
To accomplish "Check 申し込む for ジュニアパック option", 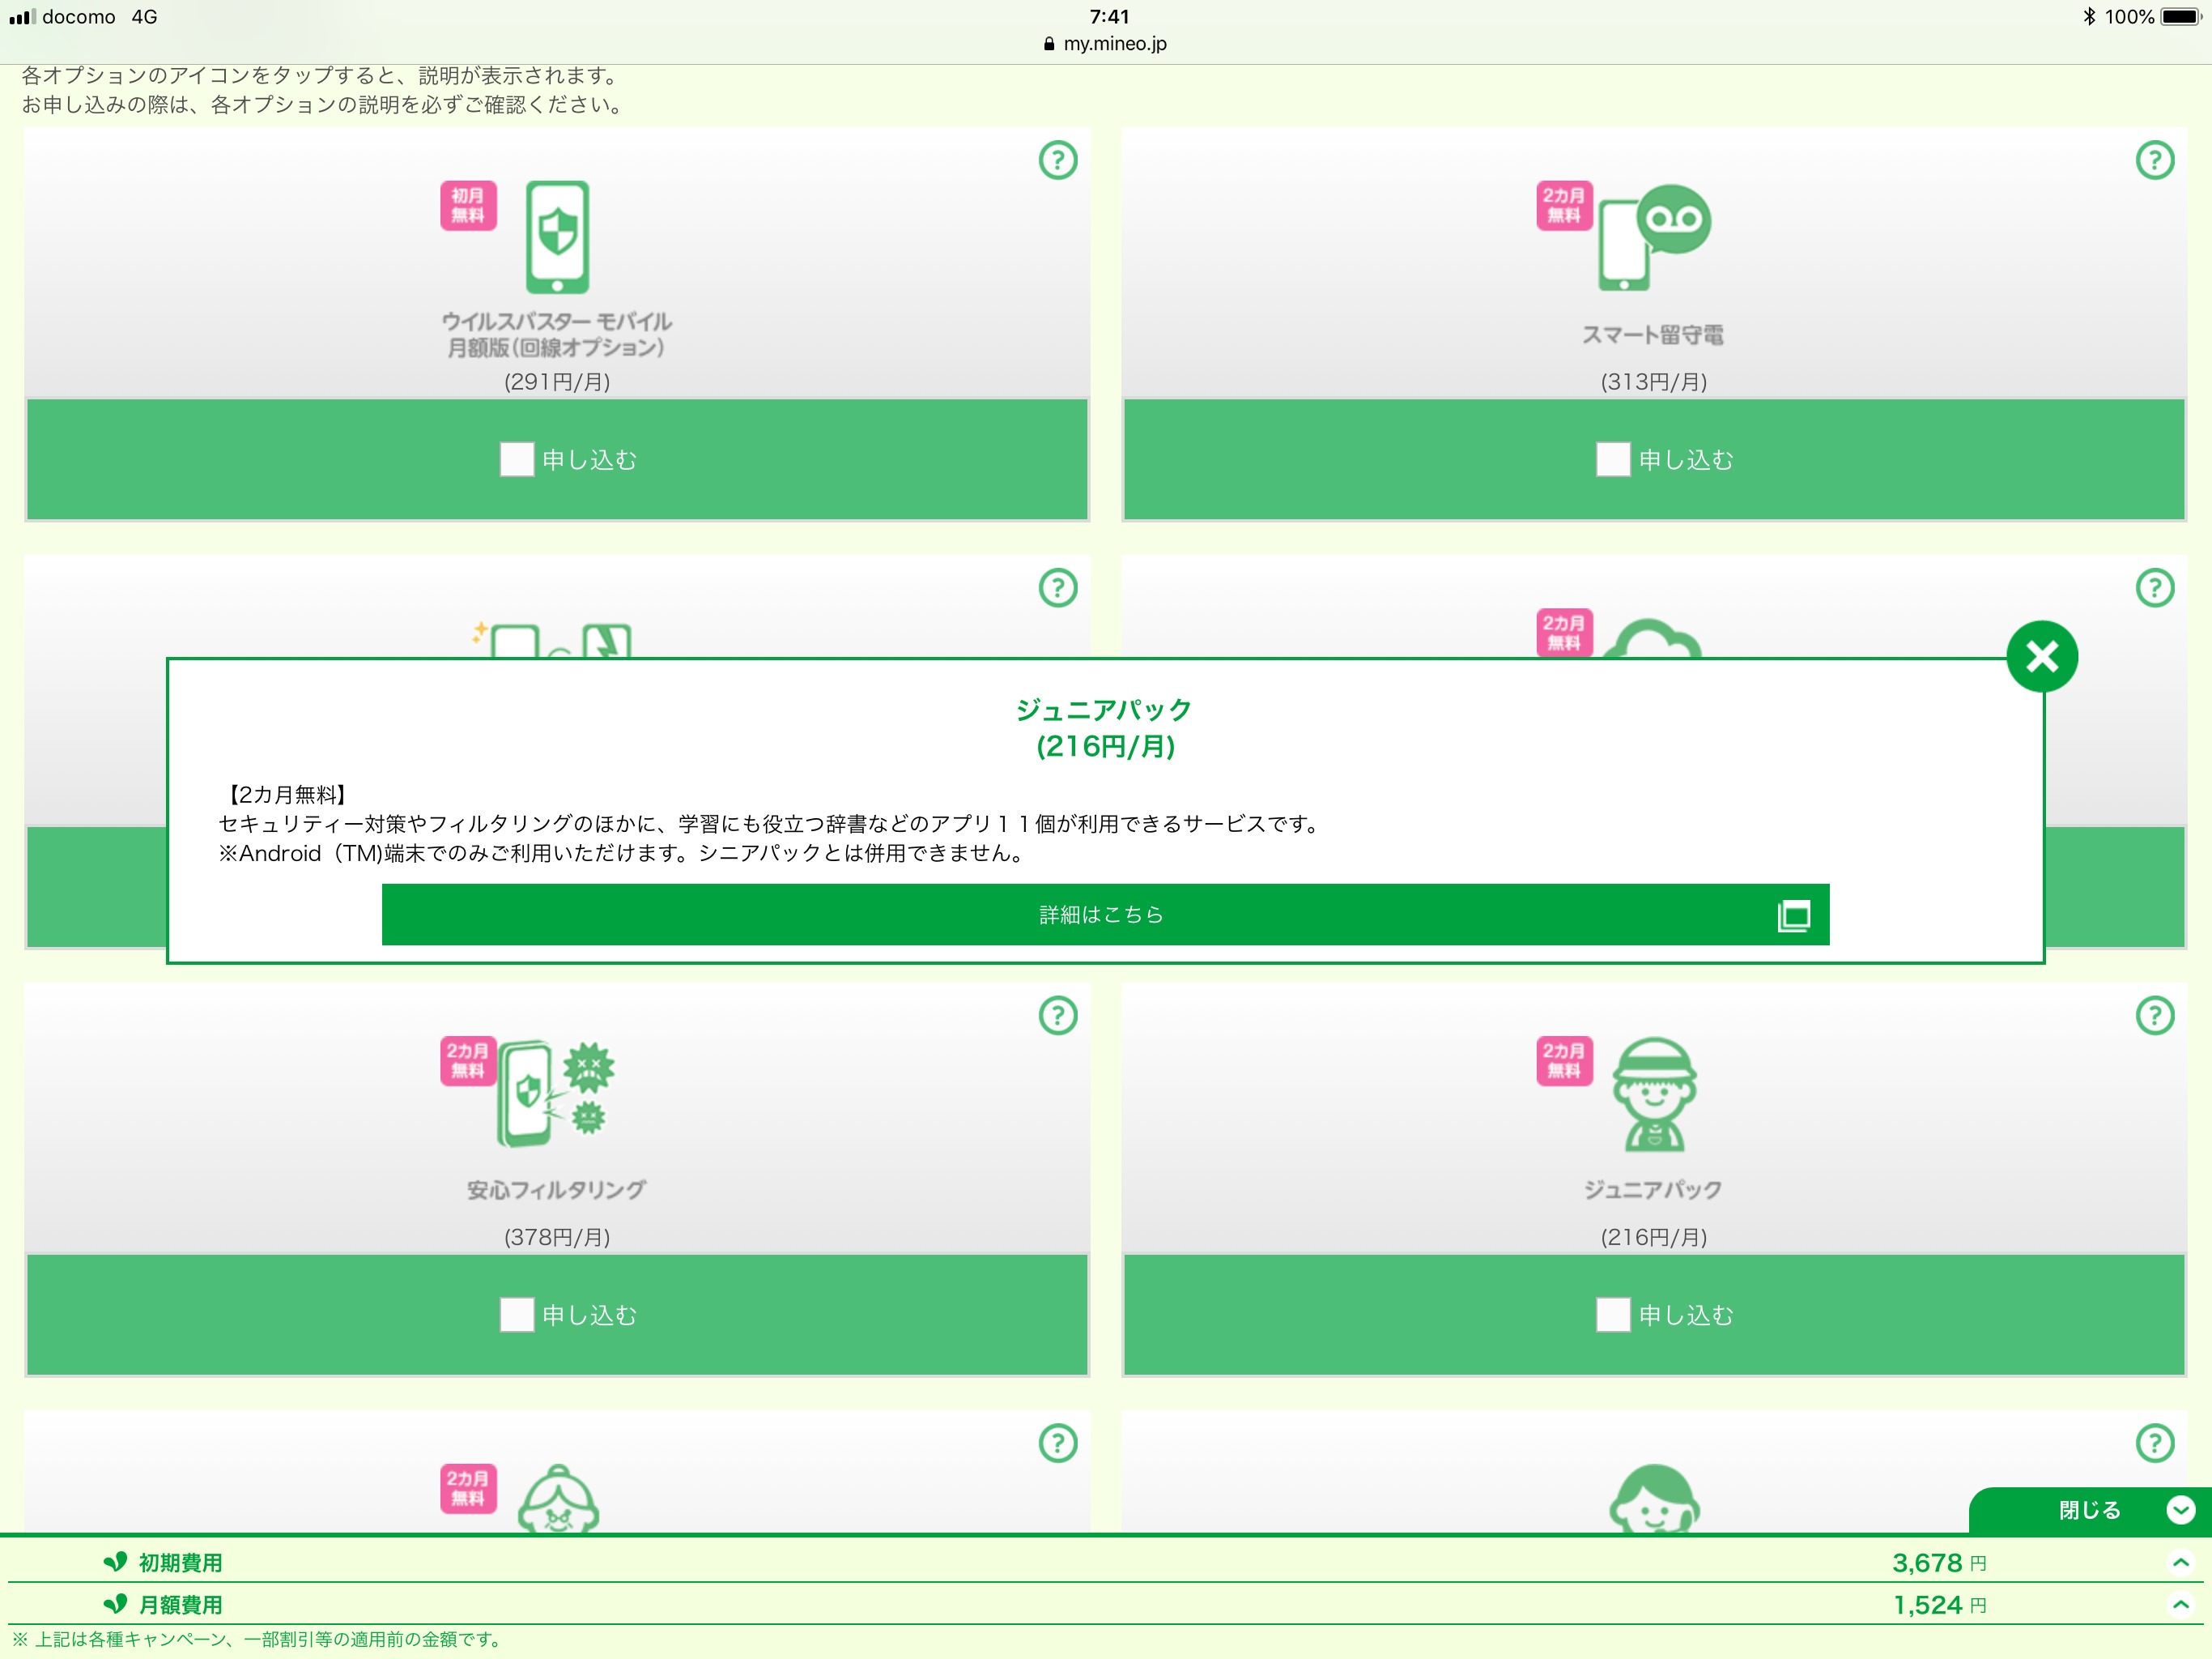I will click(1612, 1315).
